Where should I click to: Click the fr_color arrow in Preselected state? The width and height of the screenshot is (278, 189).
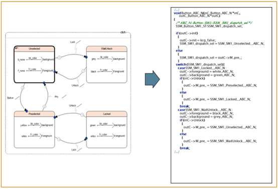coord(35,136)
